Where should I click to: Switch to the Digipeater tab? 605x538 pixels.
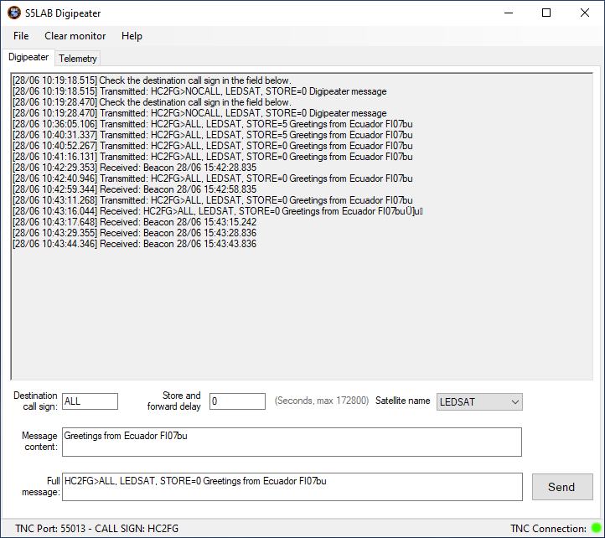pos(28,57)
